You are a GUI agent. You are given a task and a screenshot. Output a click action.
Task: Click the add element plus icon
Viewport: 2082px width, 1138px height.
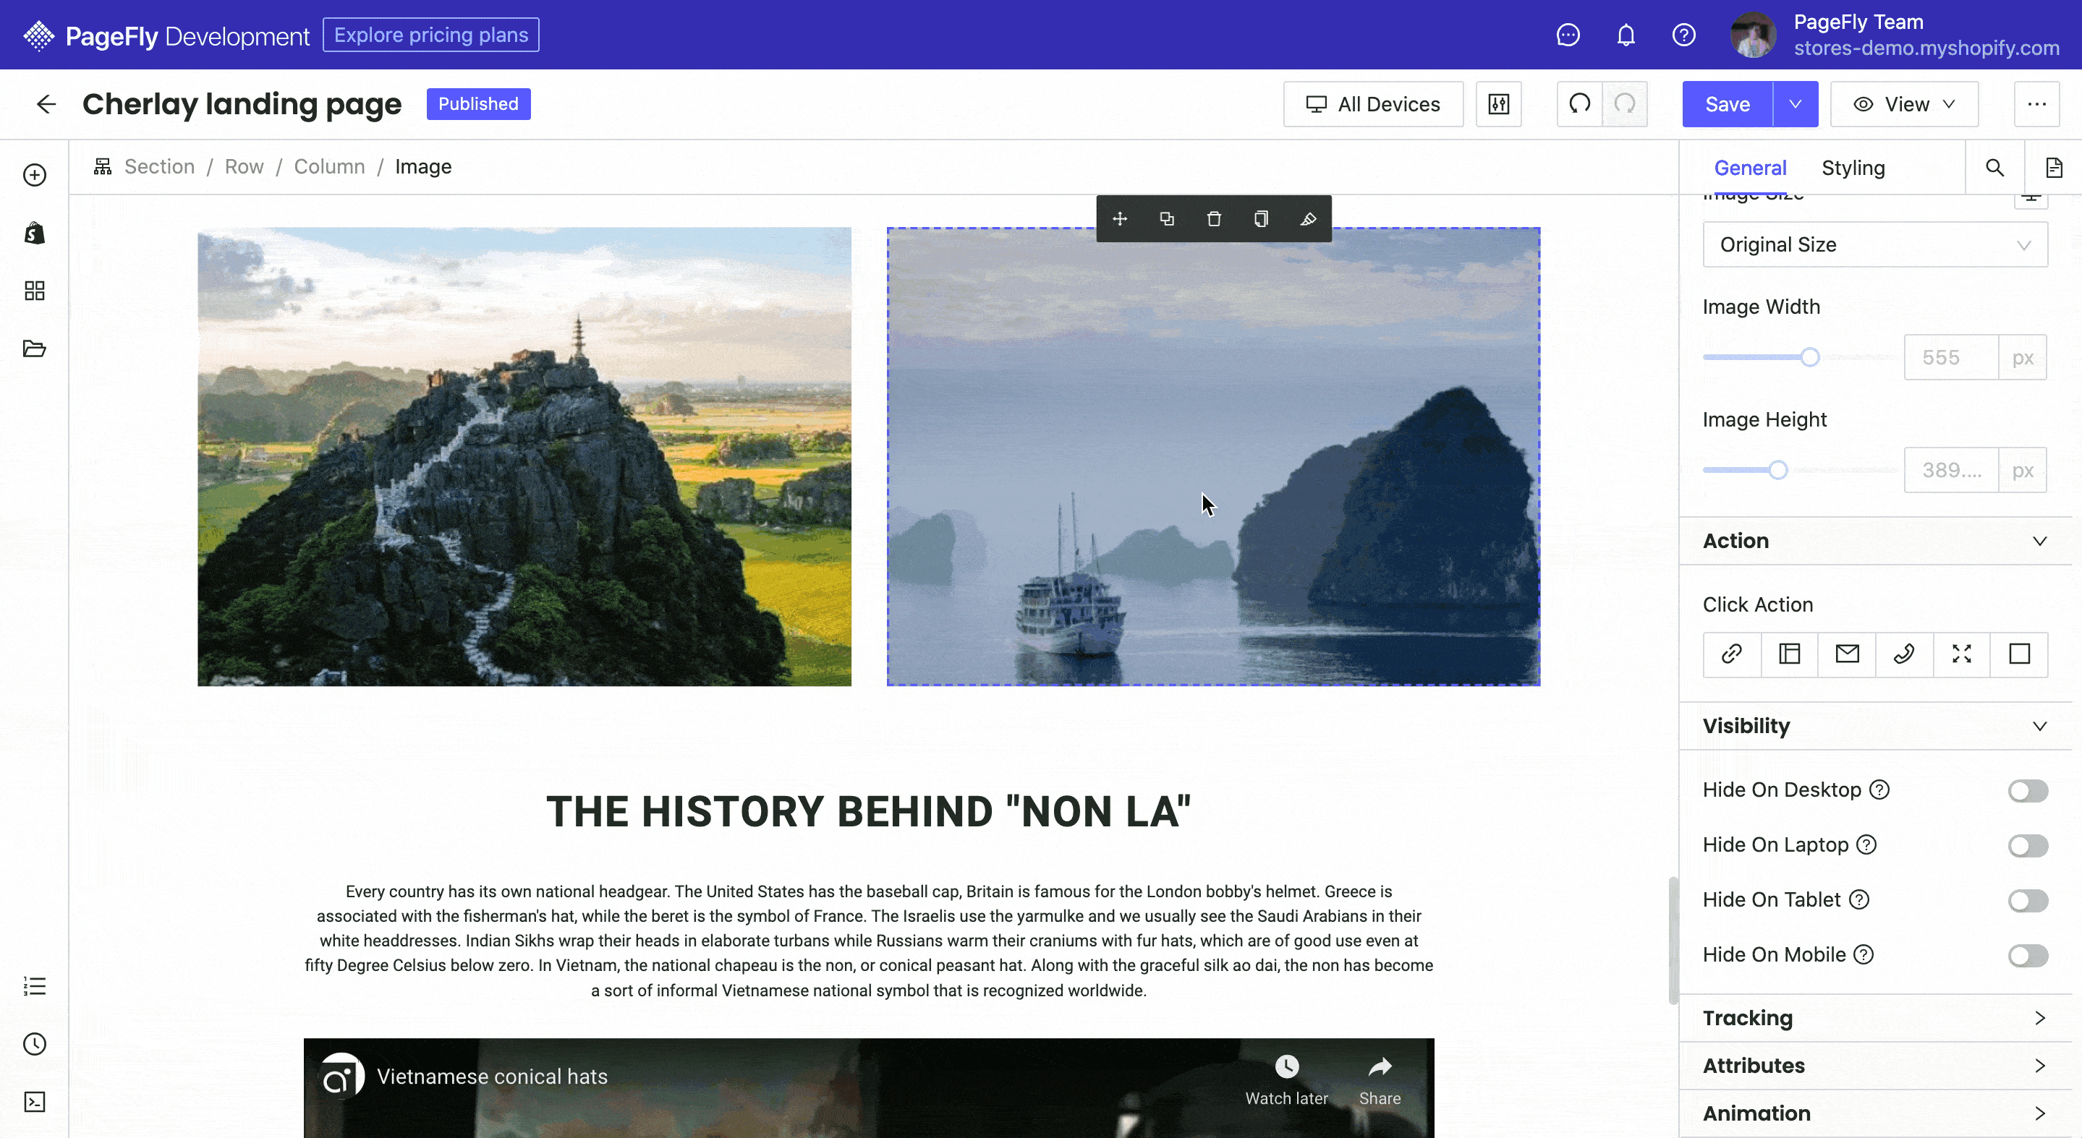[x=35, y=175]
